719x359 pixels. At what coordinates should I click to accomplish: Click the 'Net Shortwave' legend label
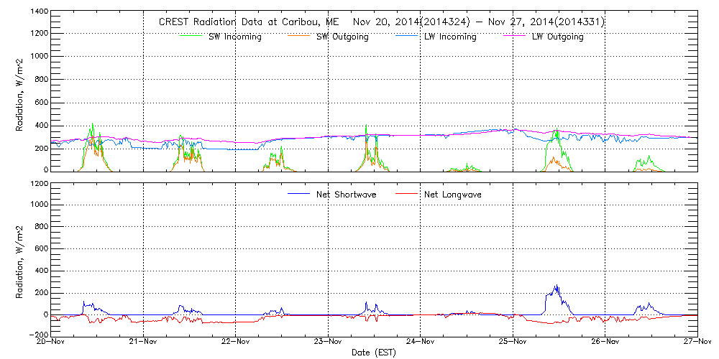click(x=347, y=195)
